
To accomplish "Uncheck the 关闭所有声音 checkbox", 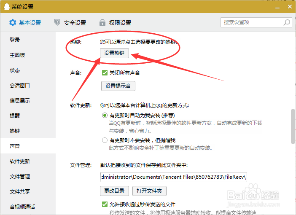I will pyautogui.click(x=105, y=73).
